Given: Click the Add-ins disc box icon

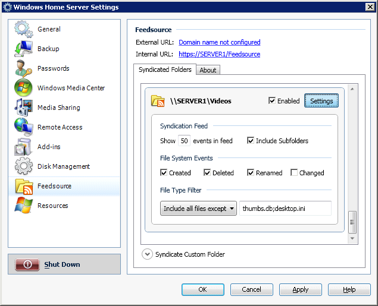Looking at the screenshot, I should click(23, 147).
